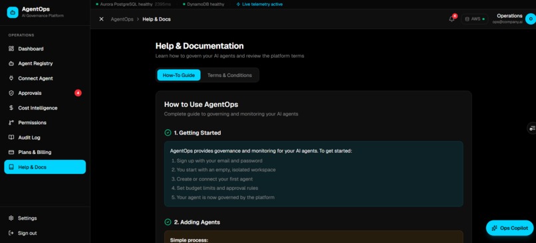536x243 pixels.
Task: Go to Agent Registry
Action: click(x=45, y=64)
